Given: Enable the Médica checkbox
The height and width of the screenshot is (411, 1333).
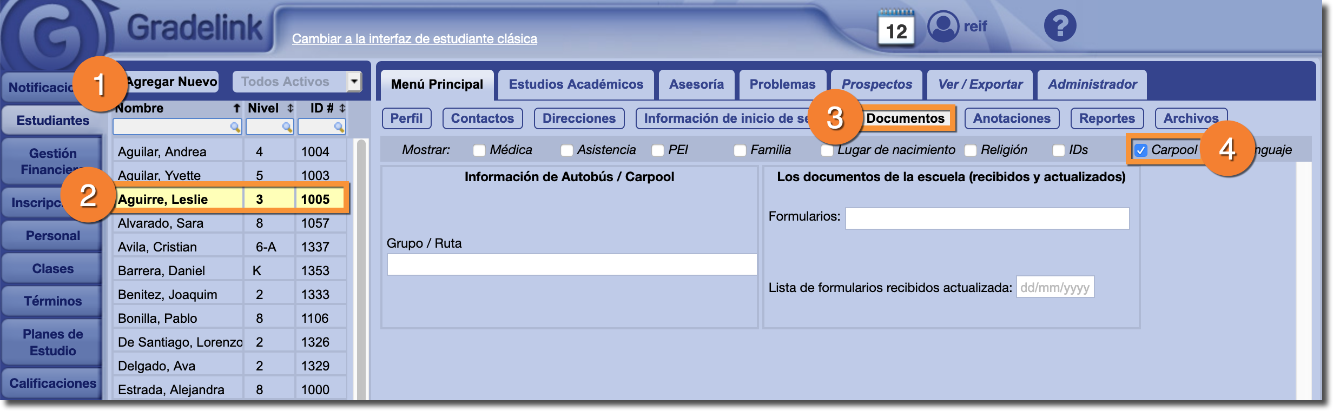Looking at the screenshot, I should pyautogui.click(x=479, y=150).
